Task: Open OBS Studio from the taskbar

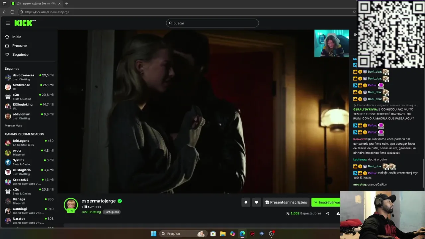Action: [272, 234]
